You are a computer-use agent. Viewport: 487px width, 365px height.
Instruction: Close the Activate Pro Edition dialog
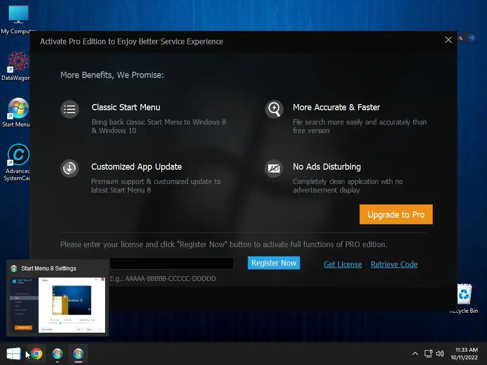(x=448, y=40)
